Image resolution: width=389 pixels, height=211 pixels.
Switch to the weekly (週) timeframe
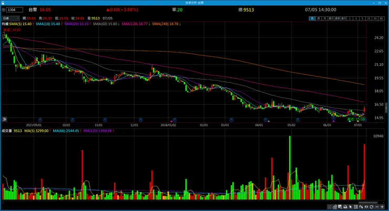(x=318, y=18)
